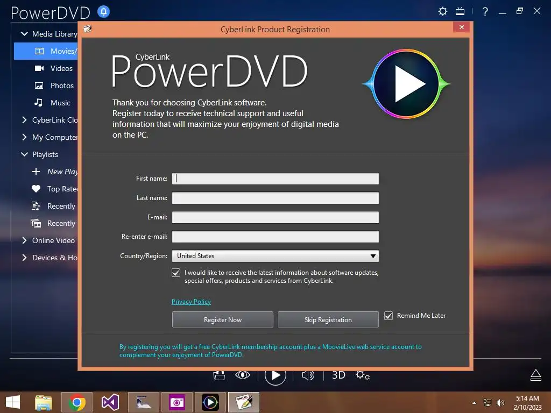Uncheck receive latest information checkbox

(x=176, y=273)
